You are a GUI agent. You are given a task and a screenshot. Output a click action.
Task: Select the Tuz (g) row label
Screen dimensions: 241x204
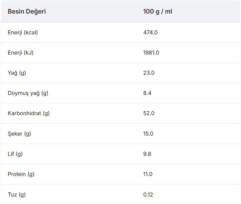pyautogui.click(x=17, y=194)
